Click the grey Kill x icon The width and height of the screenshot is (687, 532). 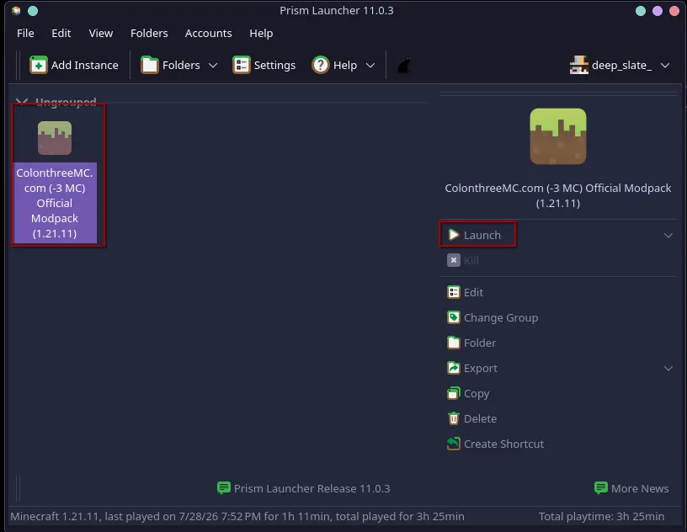tap(454, 260)
